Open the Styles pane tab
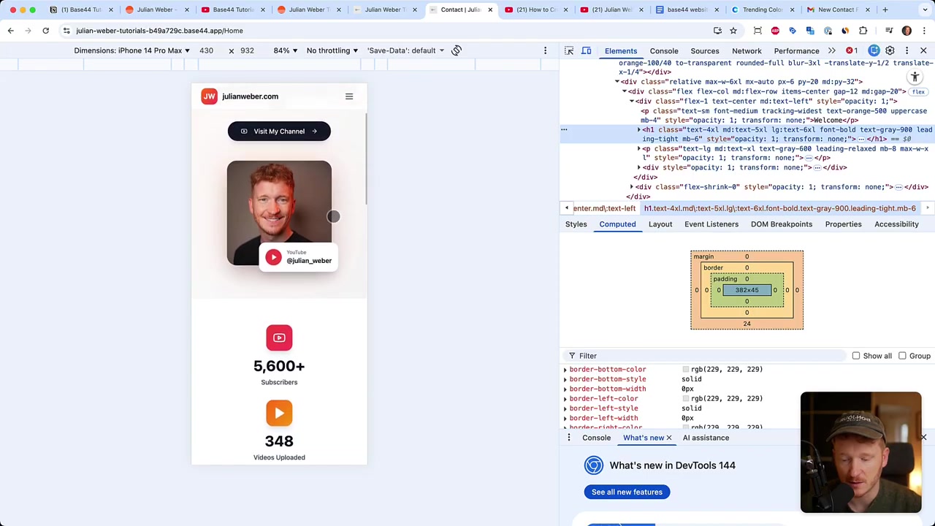935x526 pixels. point(576,224)
